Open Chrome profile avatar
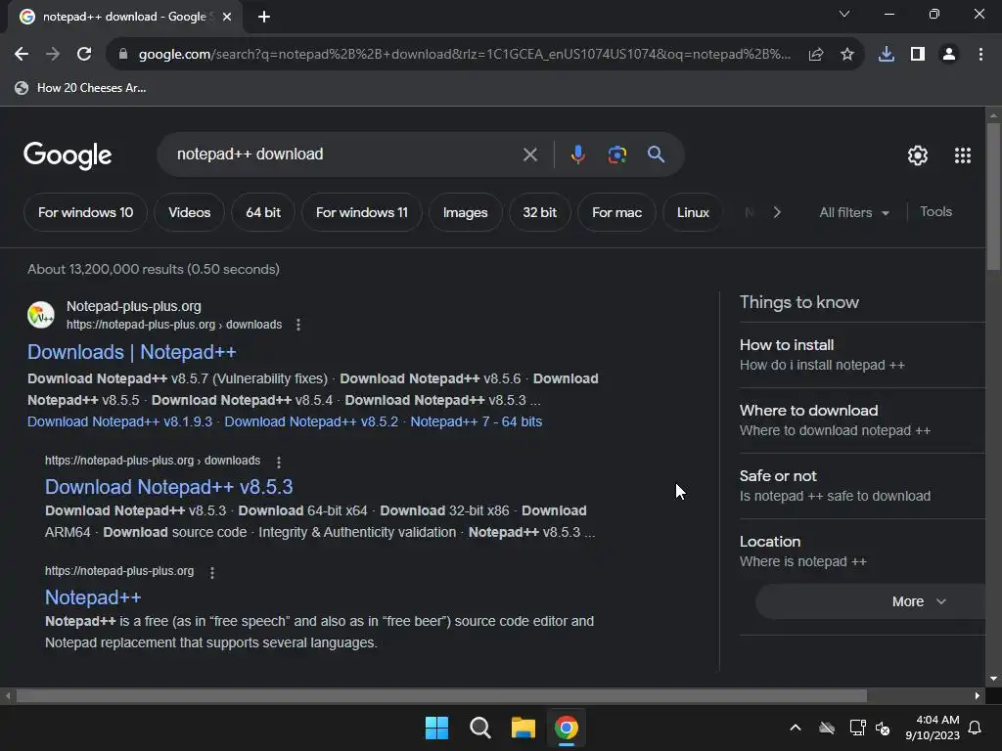Viewport: 1002px width, 751px height. pos(949,55)
